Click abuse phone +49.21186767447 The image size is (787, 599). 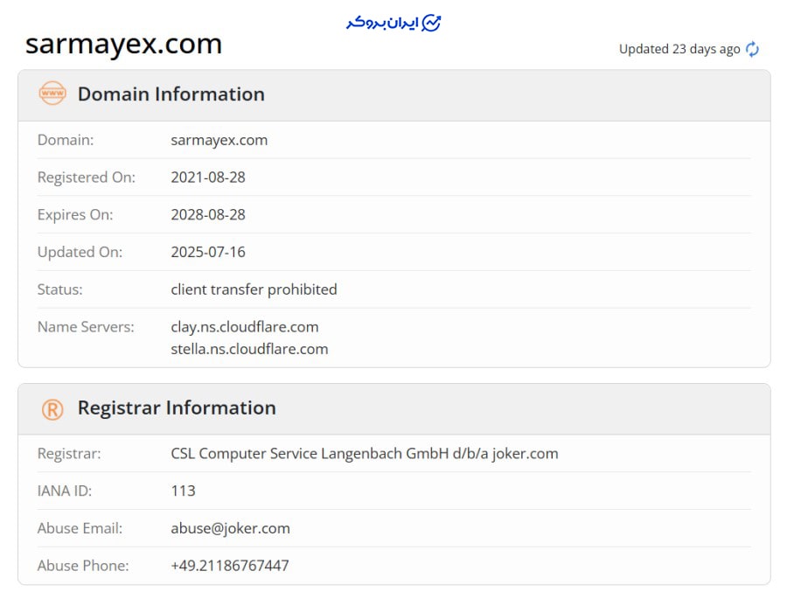coord(229,566)
